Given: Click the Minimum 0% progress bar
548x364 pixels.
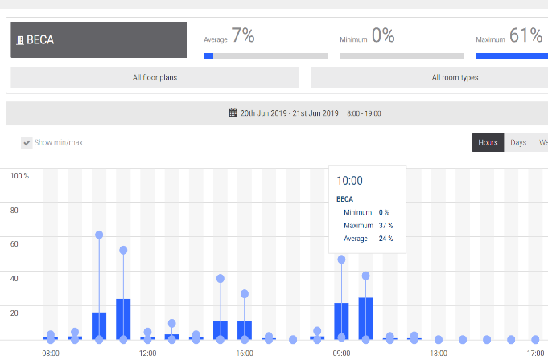Looking at the screenshot, I should click(401, 56).
